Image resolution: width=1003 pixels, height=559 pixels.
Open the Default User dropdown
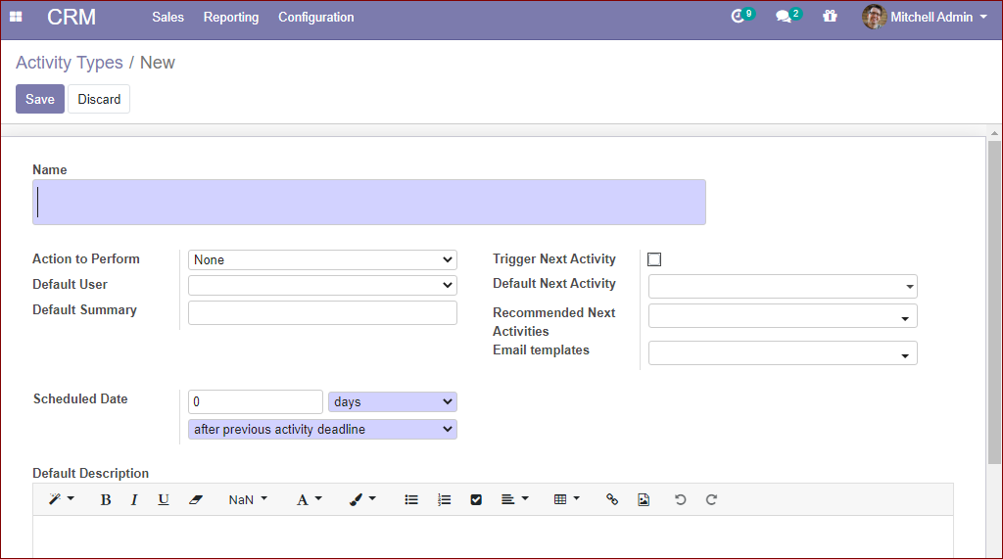322,285
